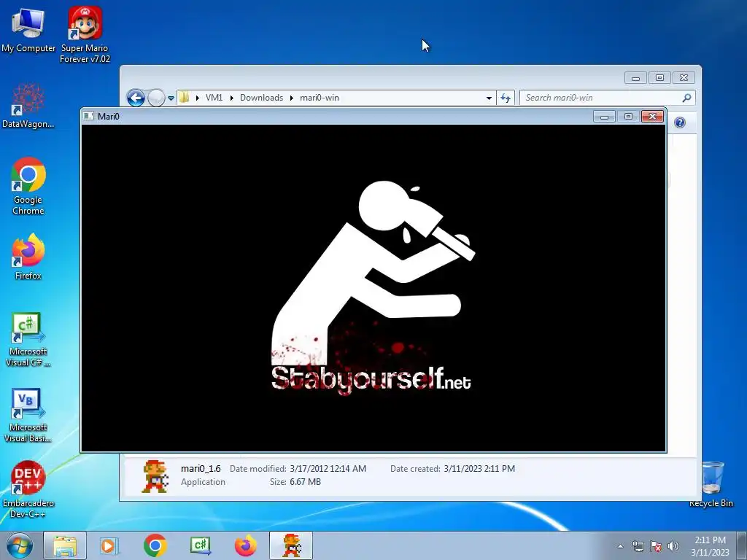This screenshot has height=560, width=747.
Task: Select the Microsoft Visual Basic desktop shortcut
Action: tap(28, 415)
